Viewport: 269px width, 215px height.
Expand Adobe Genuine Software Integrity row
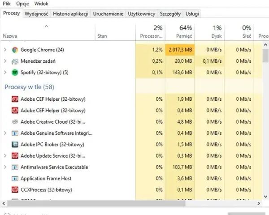tap(5, 133)
